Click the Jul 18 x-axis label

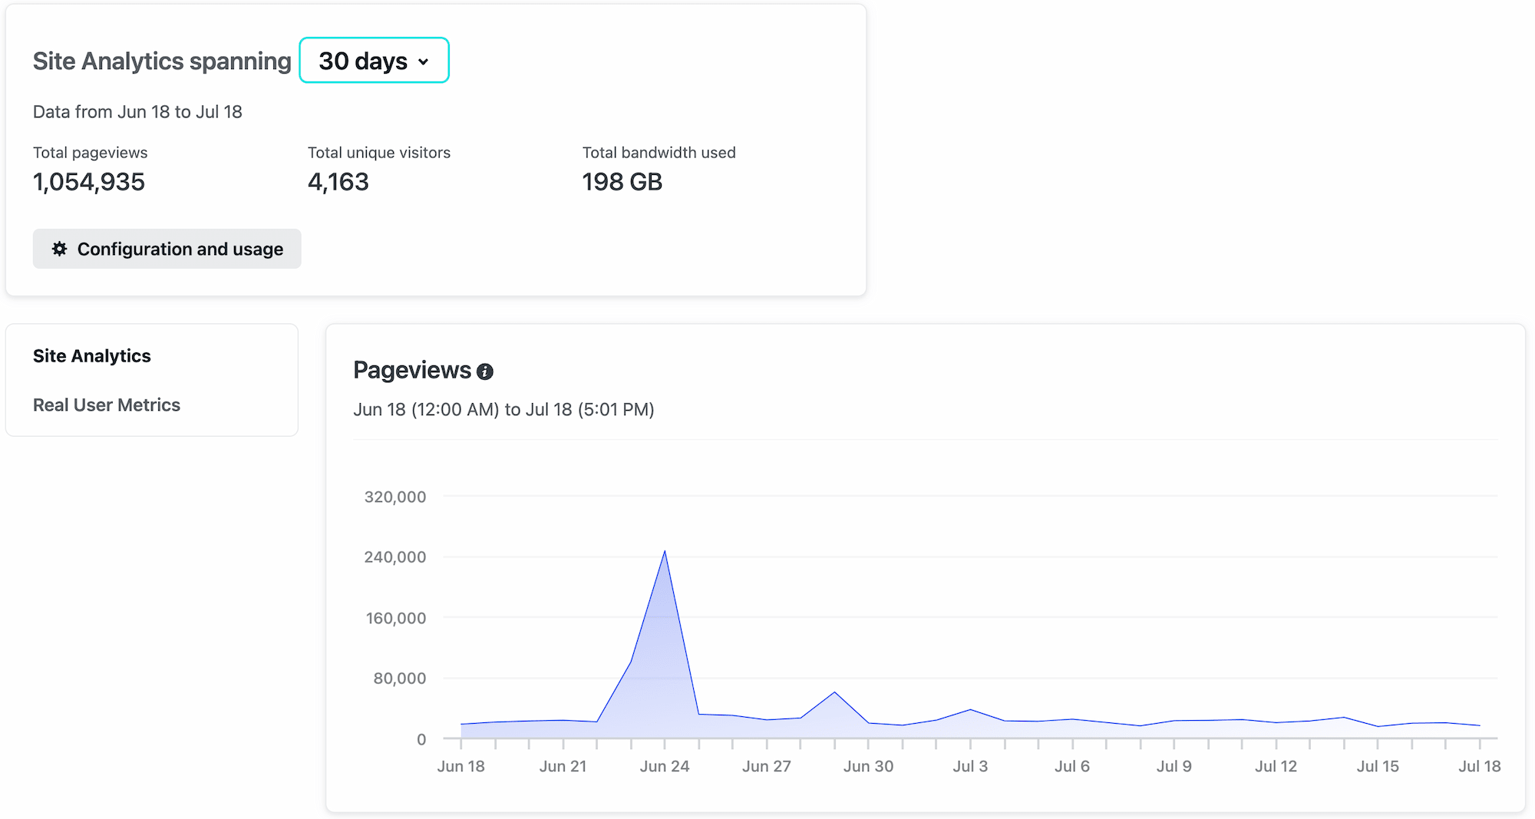[1480, 766]
